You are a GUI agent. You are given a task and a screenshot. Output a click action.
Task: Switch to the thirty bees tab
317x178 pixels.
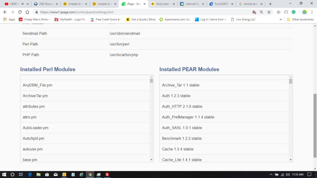point(162,4)
